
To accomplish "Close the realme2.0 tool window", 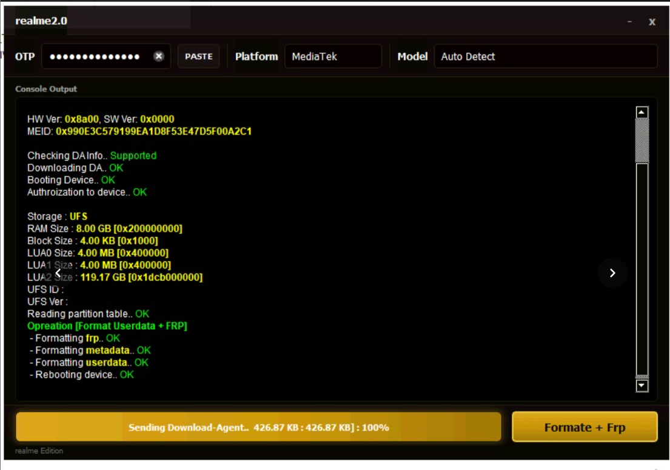I will [652, 22].
